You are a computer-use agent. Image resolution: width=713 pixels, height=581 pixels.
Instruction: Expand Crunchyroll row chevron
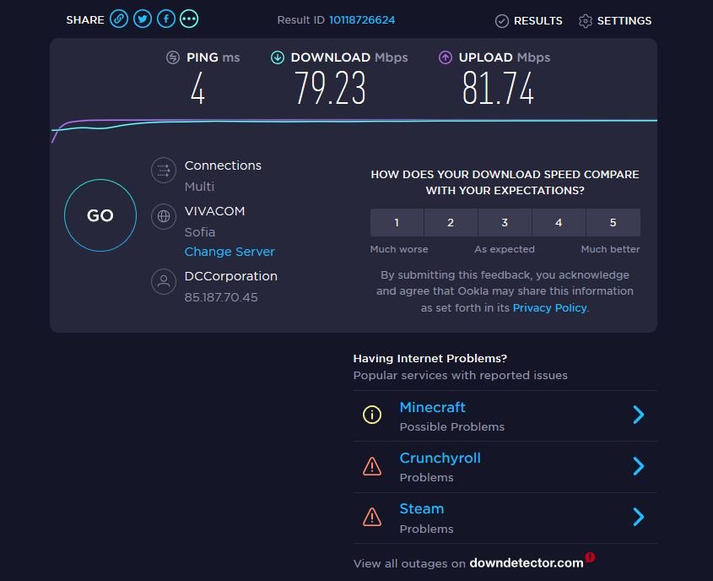[x=639, y=466]
